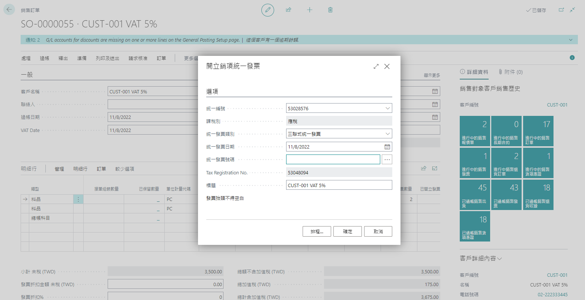Click the pencil edit icon
Screen dimensions: 585x300
click(x=268, y=10)
